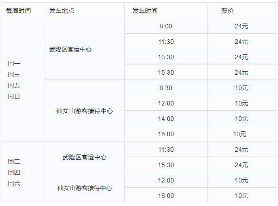The height and width of the screenshot is (206, 278).
Task: Select 仙女山游客接待中心 in the 周二 schedule
Action: (85, 188)
